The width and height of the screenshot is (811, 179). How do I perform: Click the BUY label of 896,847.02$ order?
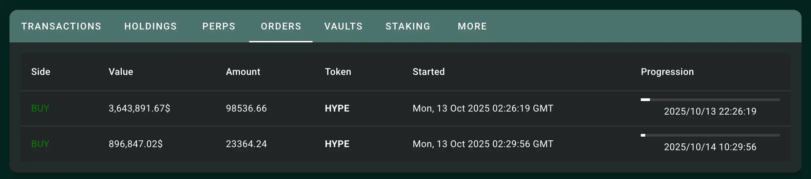(40, 144)
